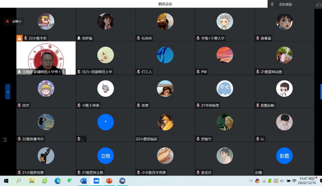Image resolution: width=322 pixels, height=186 pixels.
Task: Expand the left blue arrow panel handle
Action: pyautogui.click(x=8, y=91)
